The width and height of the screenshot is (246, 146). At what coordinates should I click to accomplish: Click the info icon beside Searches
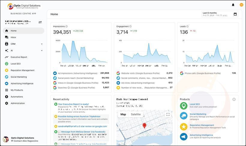[x=69, y=88]
